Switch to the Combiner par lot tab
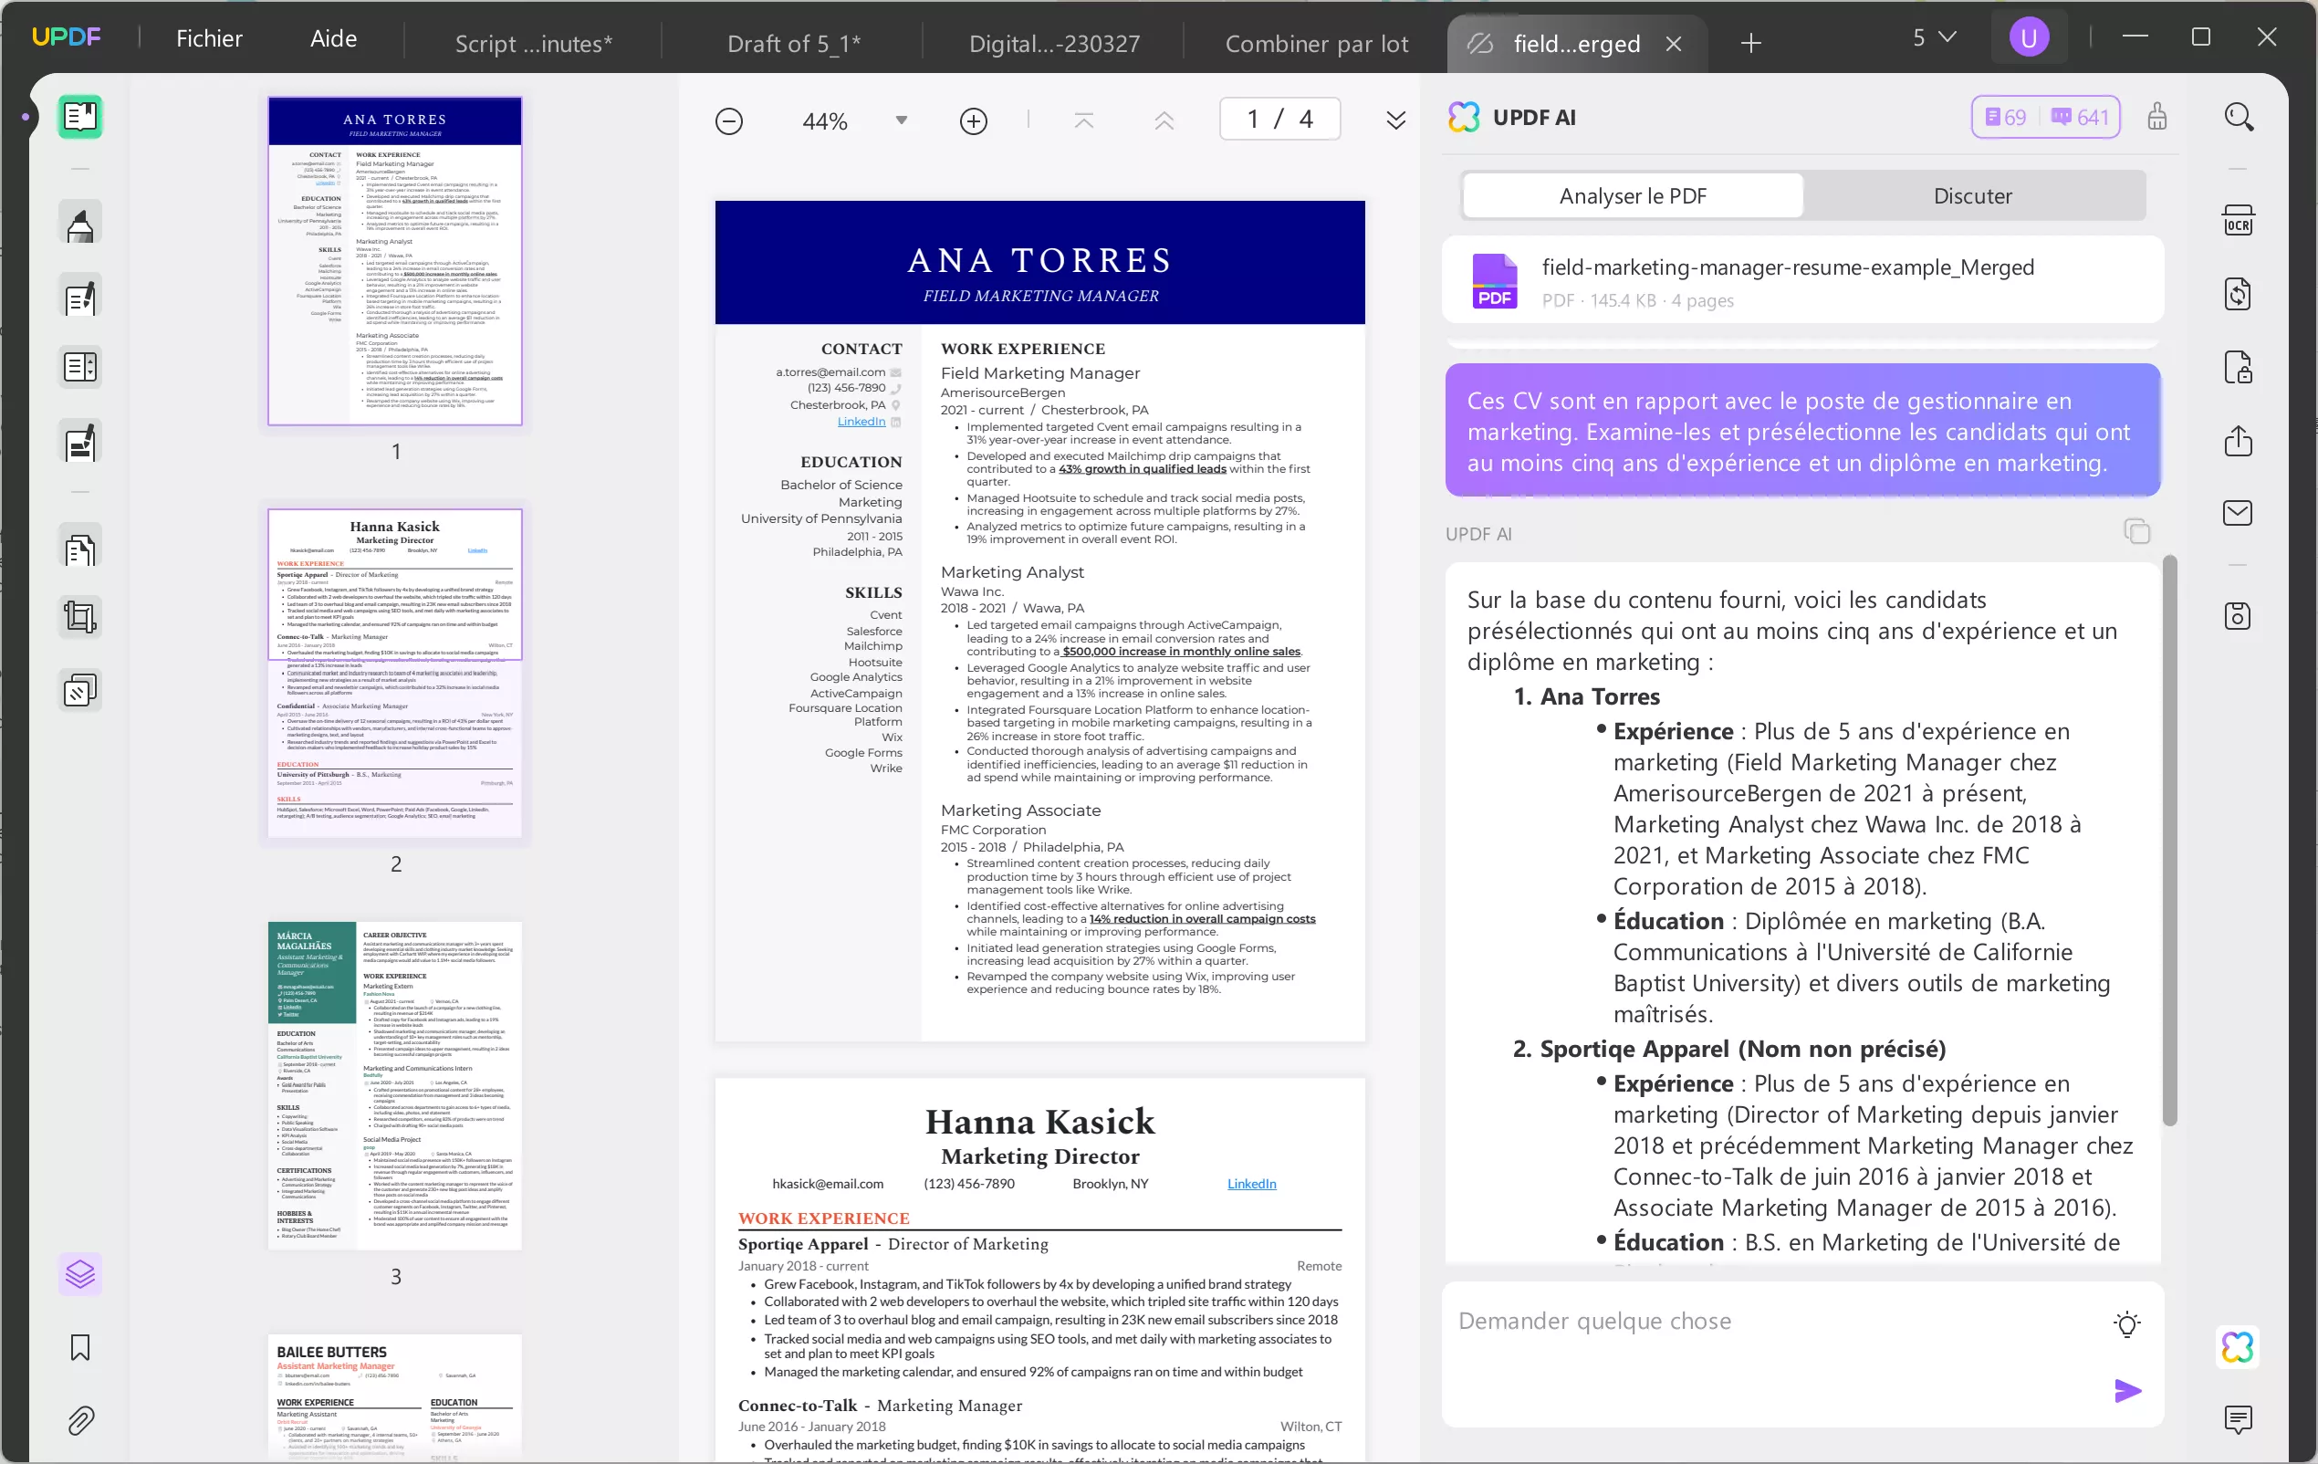Image resolution: width=2318 pixels, height=1464 pixels. pos(1316,43)
